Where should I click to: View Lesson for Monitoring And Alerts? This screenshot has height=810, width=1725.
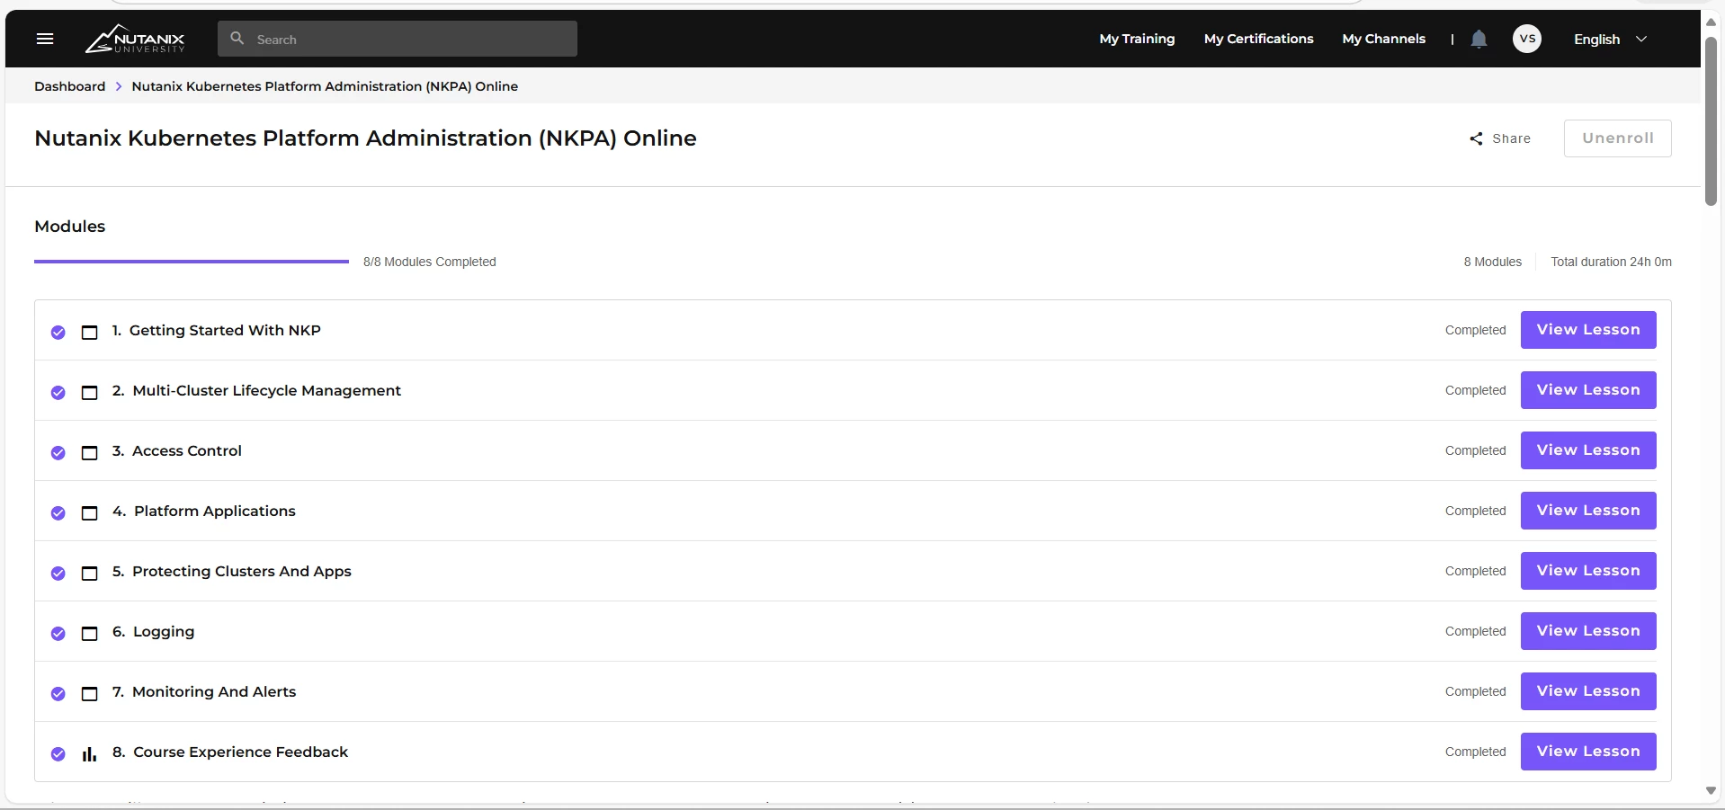tap(1588, 691)
